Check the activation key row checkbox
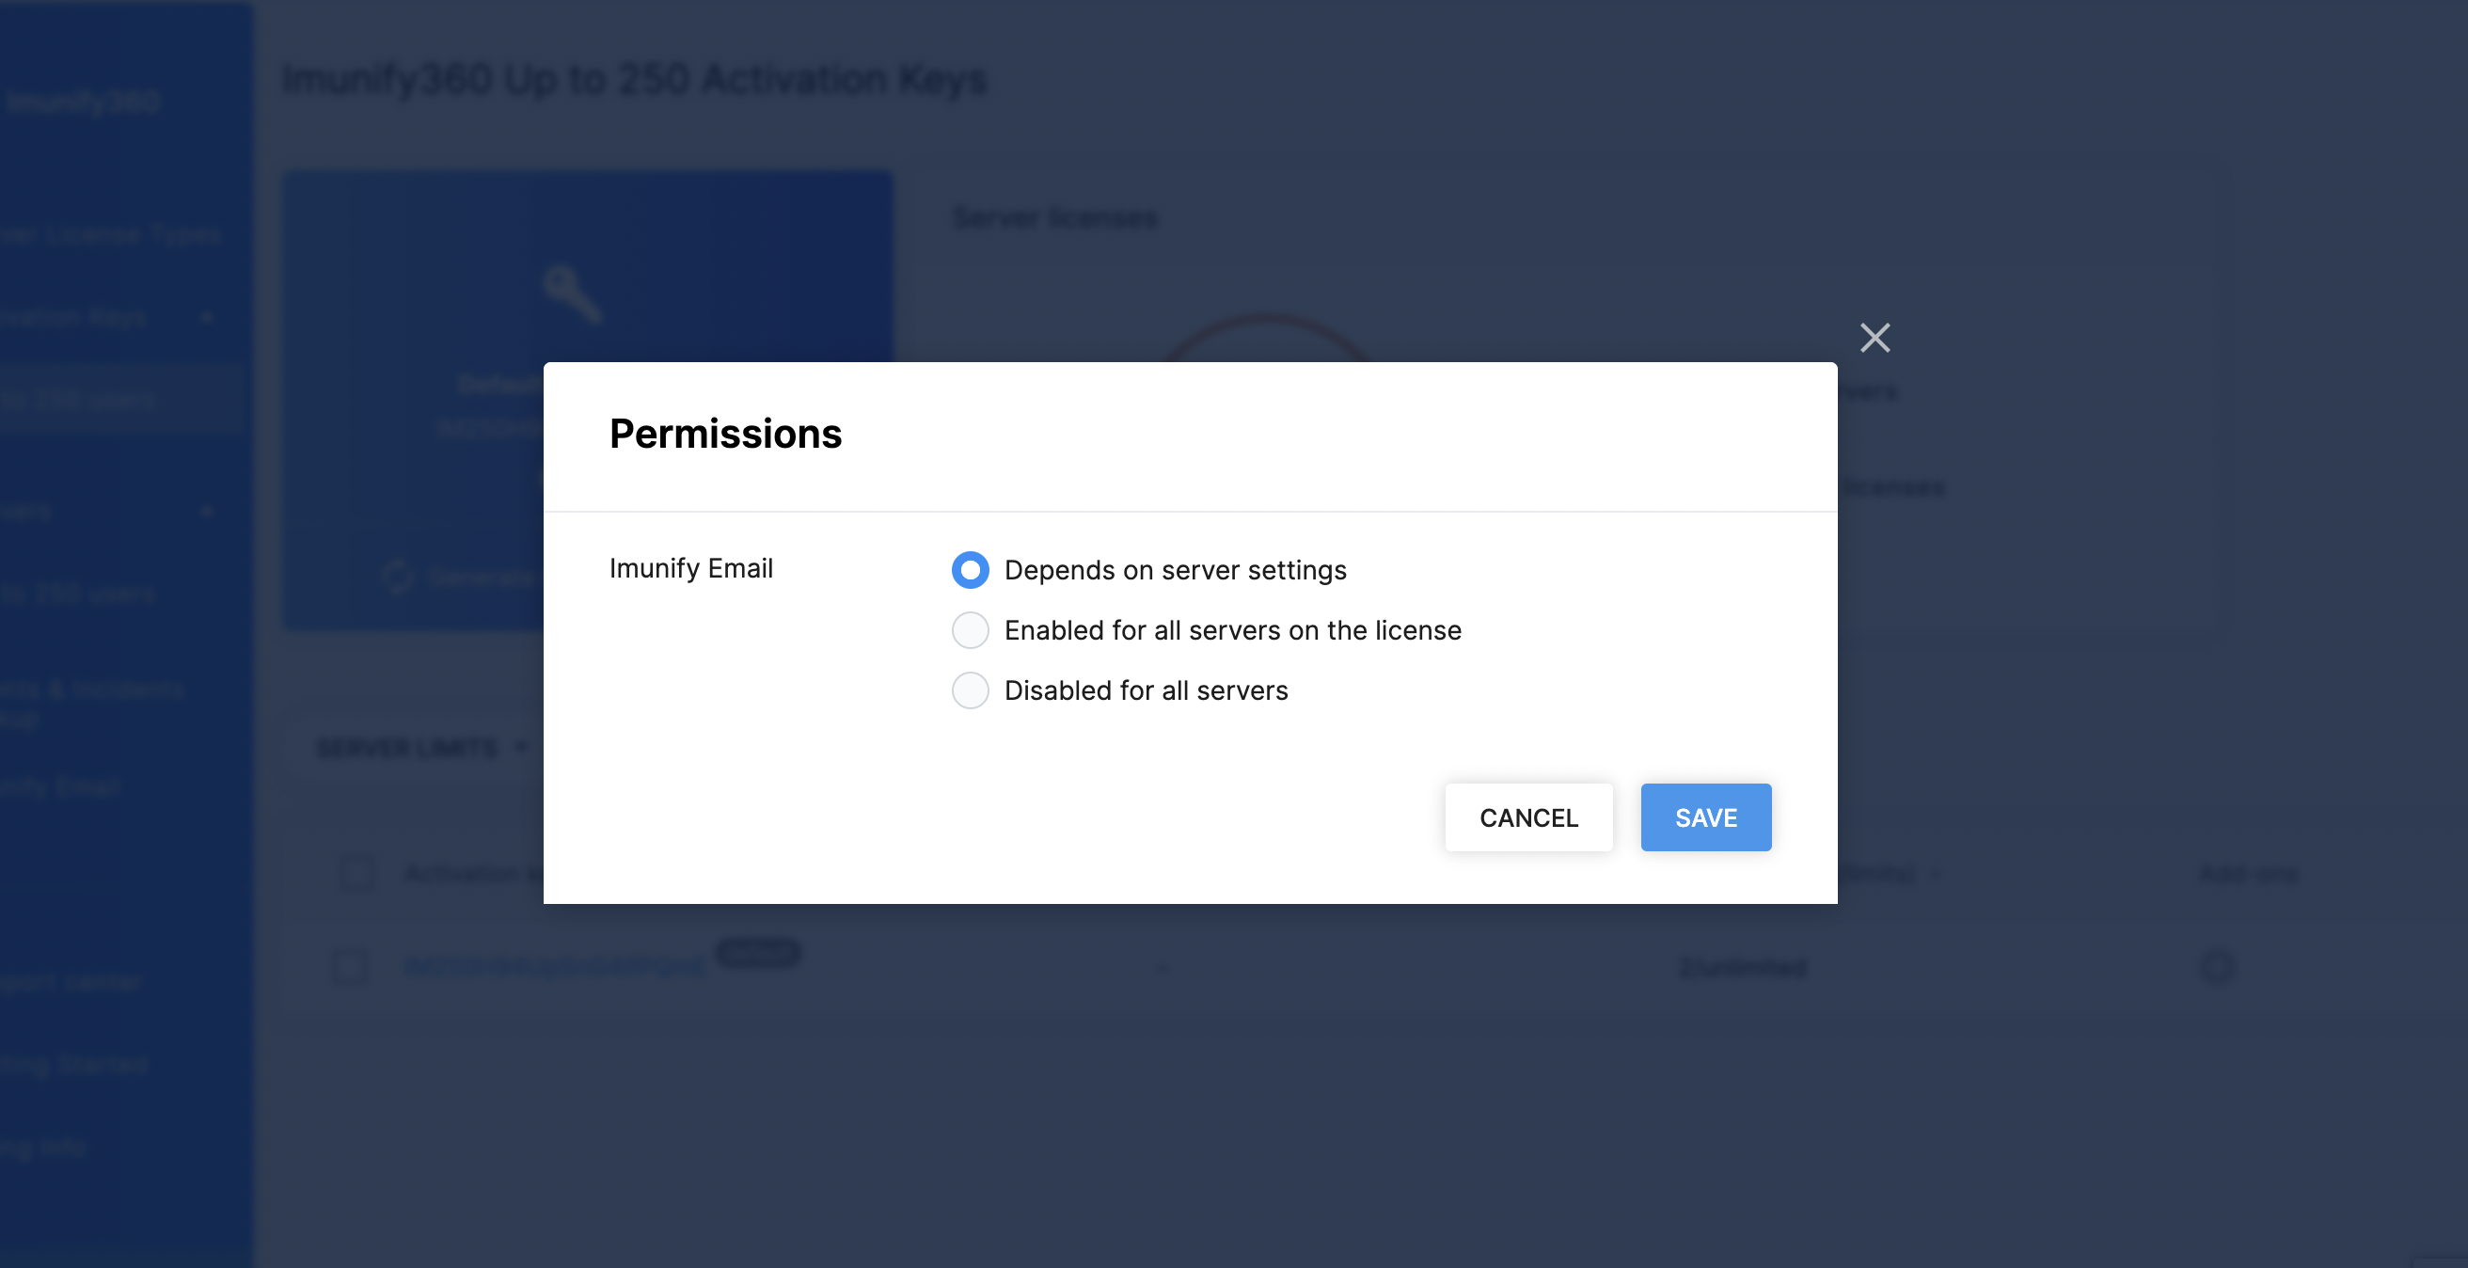 pos(349,967)
